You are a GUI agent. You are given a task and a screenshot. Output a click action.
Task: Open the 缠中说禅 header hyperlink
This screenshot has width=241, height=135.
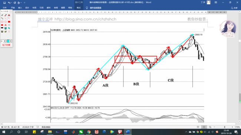point(45,19)
